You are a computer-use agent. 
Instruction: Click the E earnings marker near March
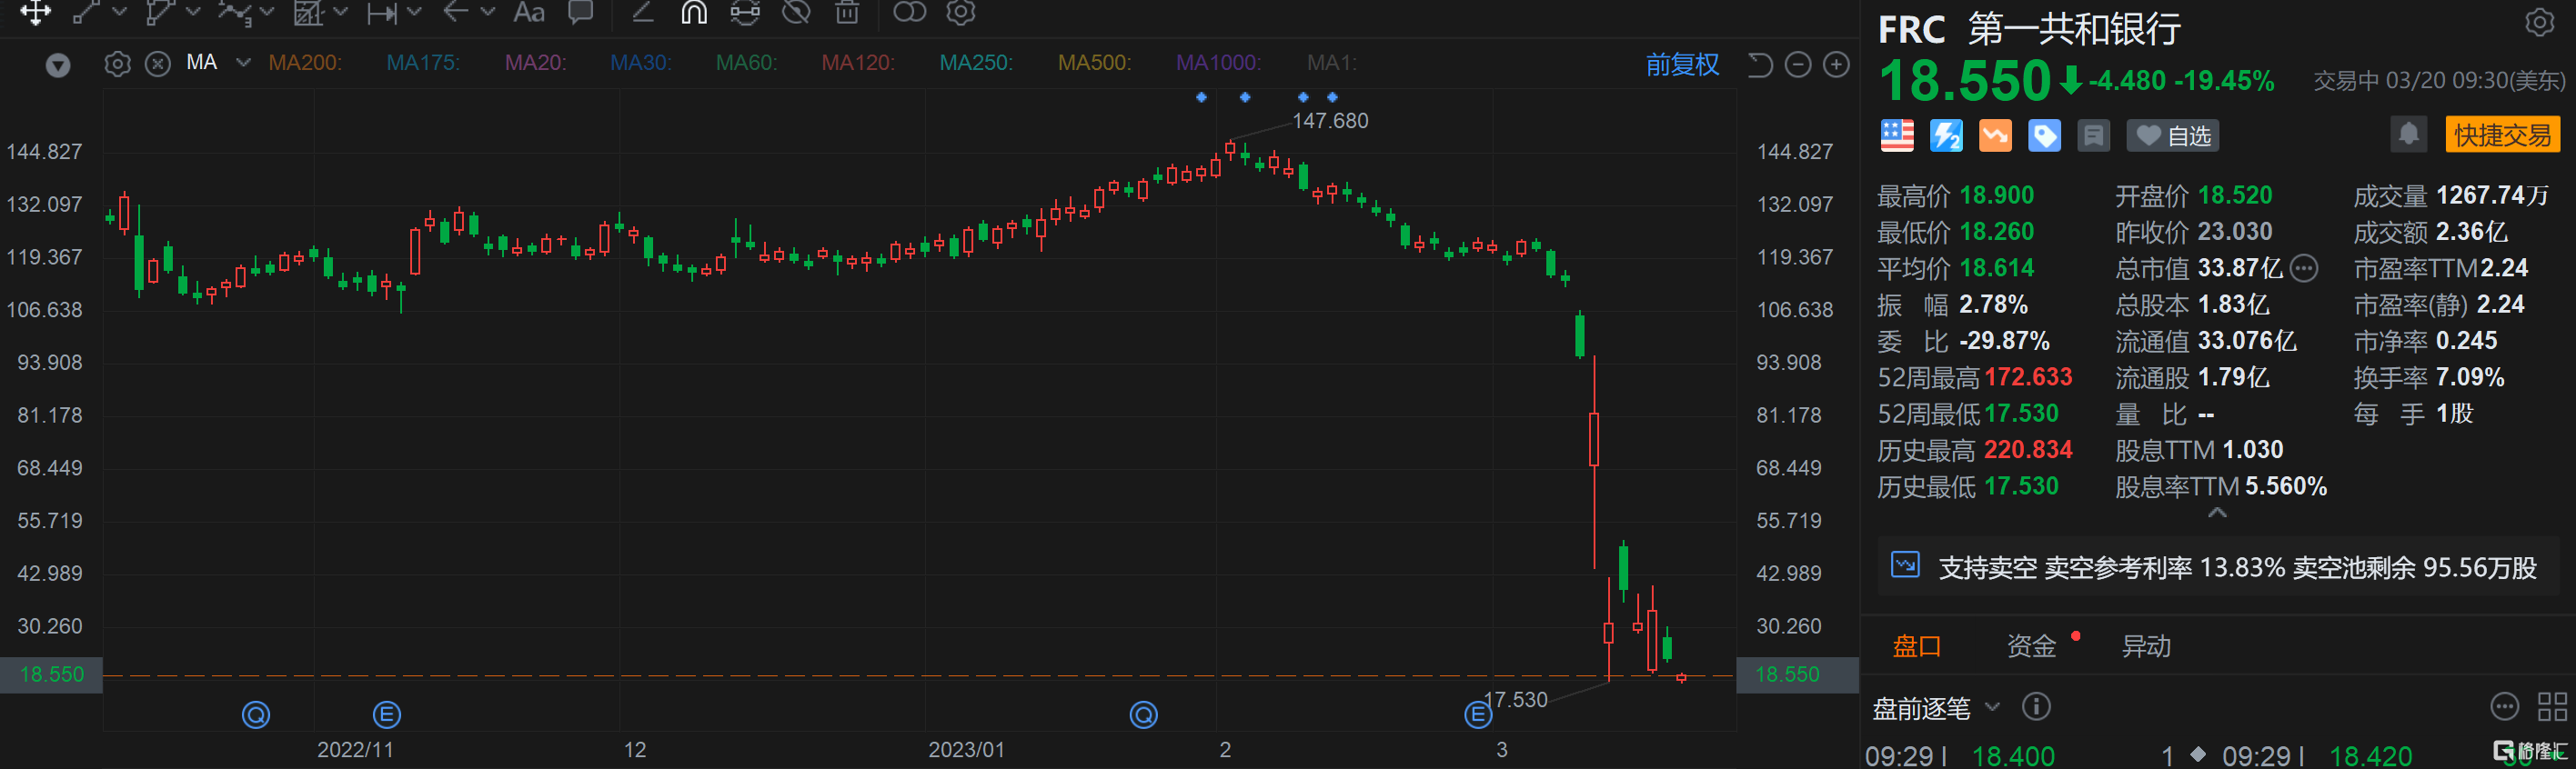coord(1478,715)
